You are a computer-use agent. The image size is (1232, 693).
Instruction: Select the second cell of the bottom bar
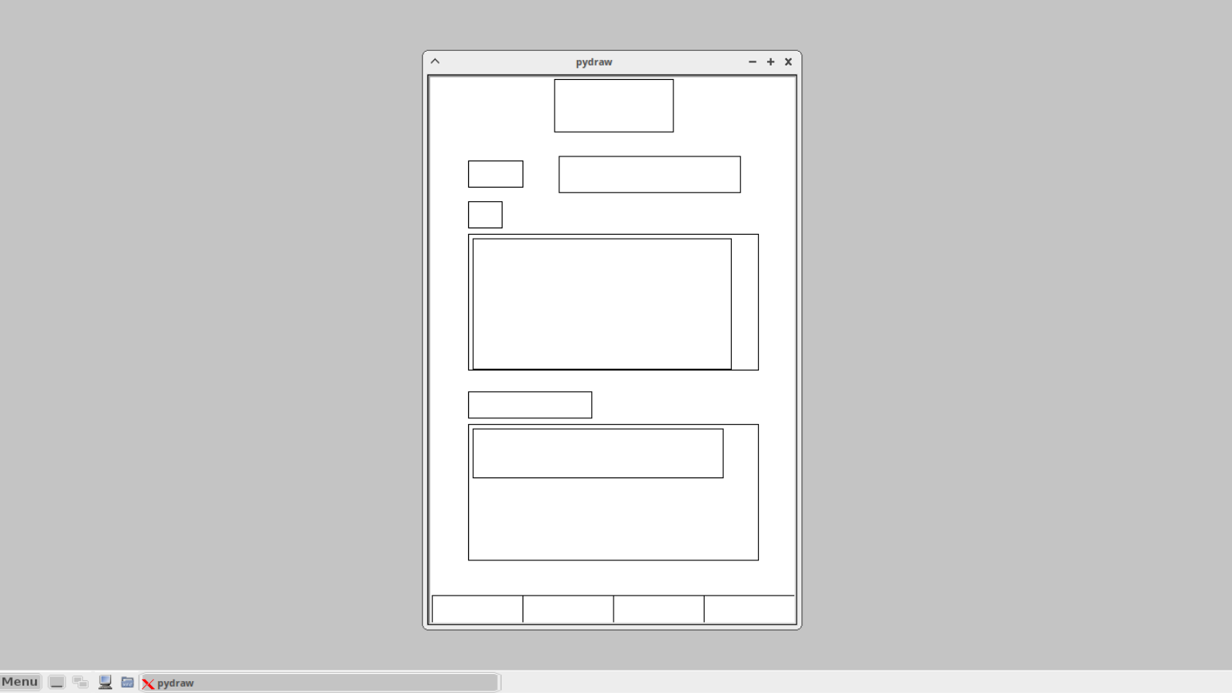tap(568, 609)
